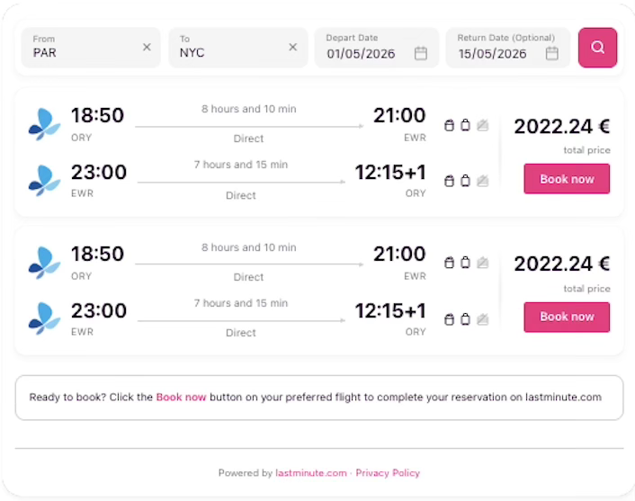Click baggage icons of second return flight
The image size is (635, 501).
466,319
